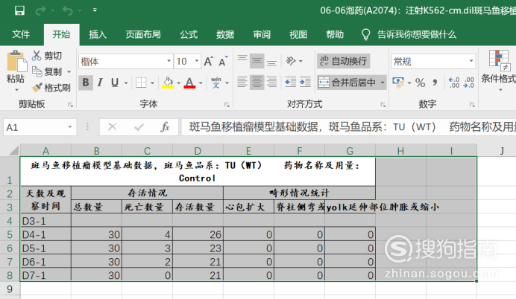Open Customize Quick Access Toolbar dropdown

95,10
